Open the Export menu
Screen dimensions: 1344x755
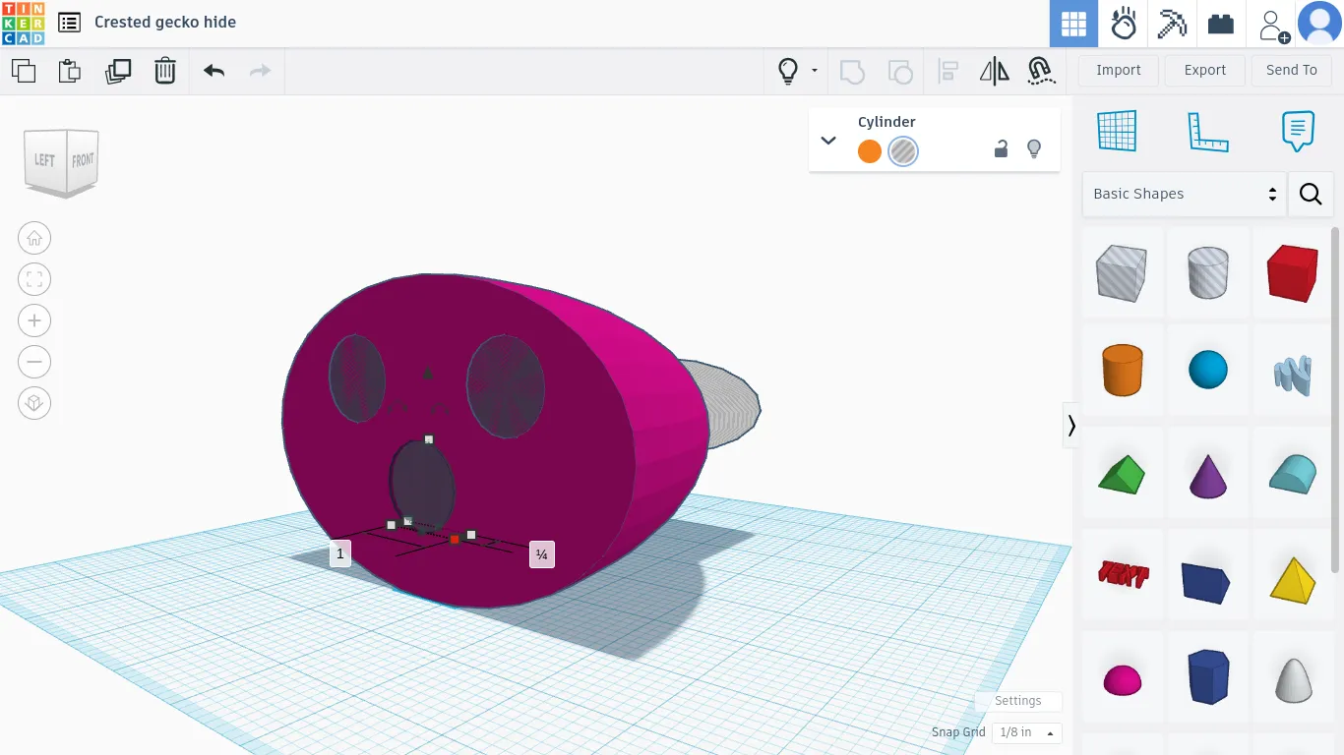(x=1204, y=70)
